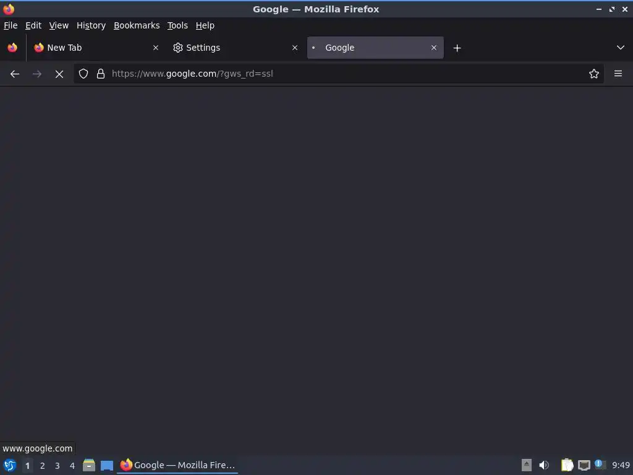Open the History menu

pos(91,25)
